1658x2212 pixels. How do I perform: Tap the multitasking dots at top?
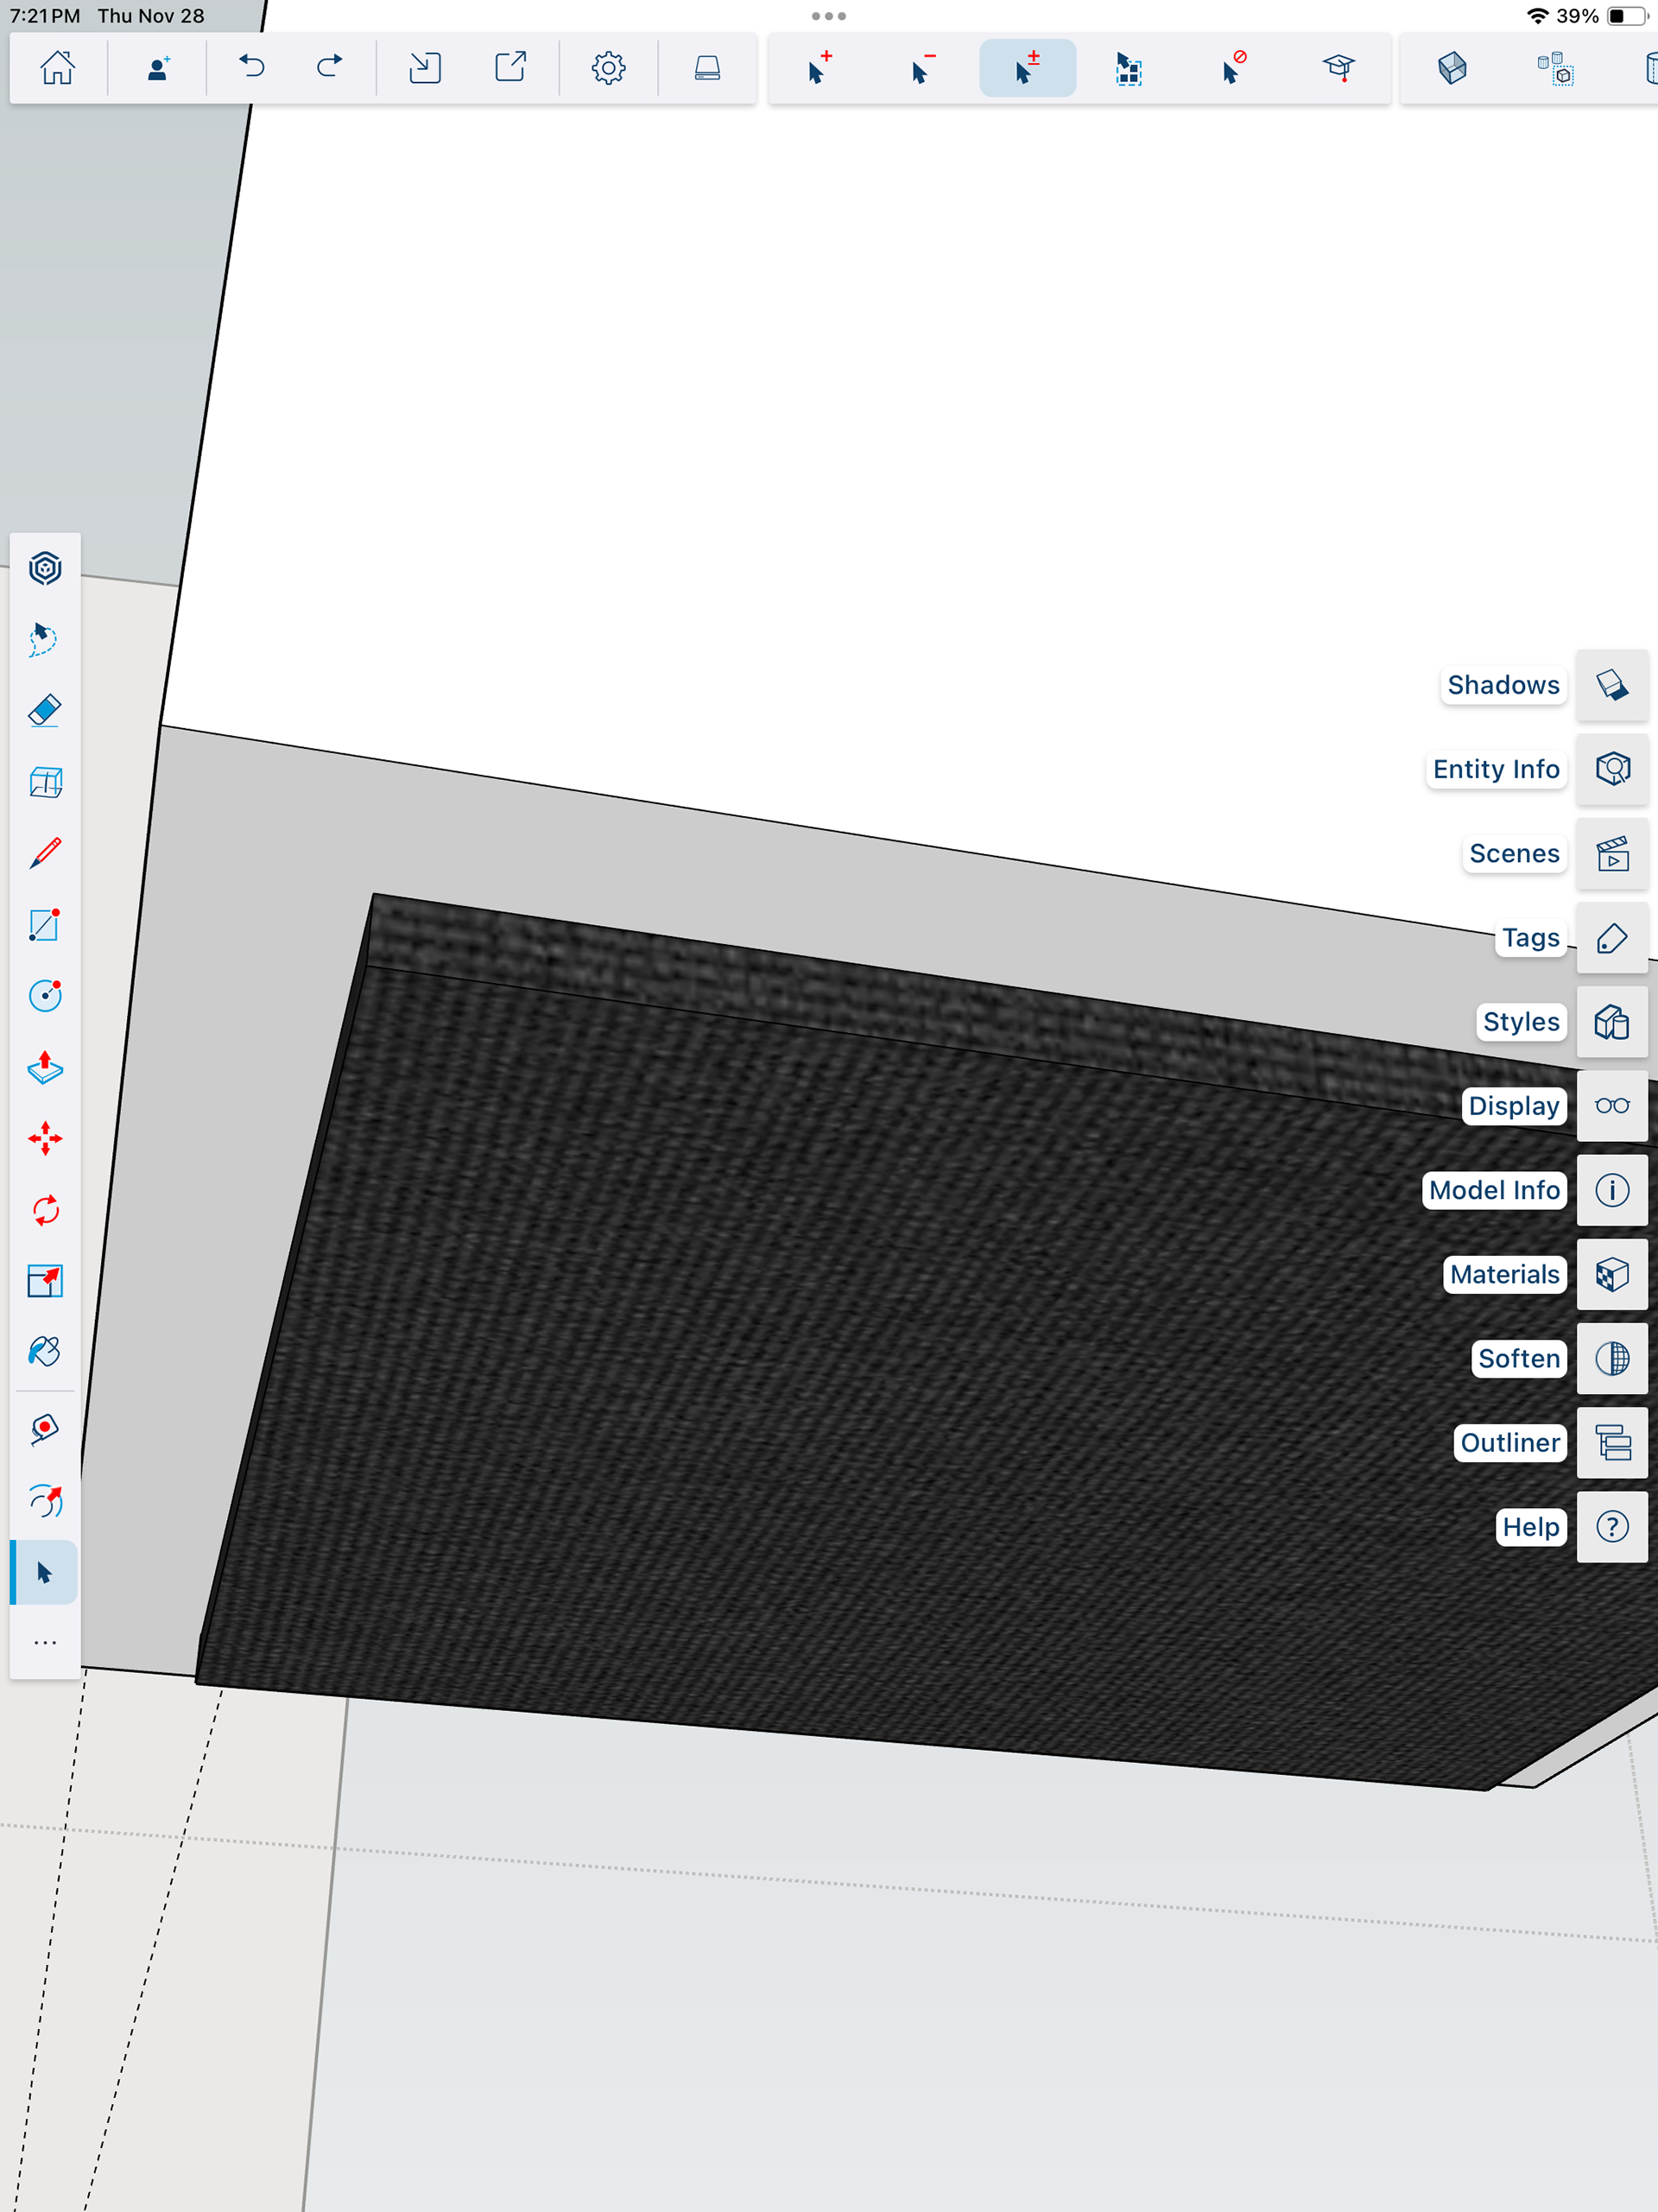828,16
